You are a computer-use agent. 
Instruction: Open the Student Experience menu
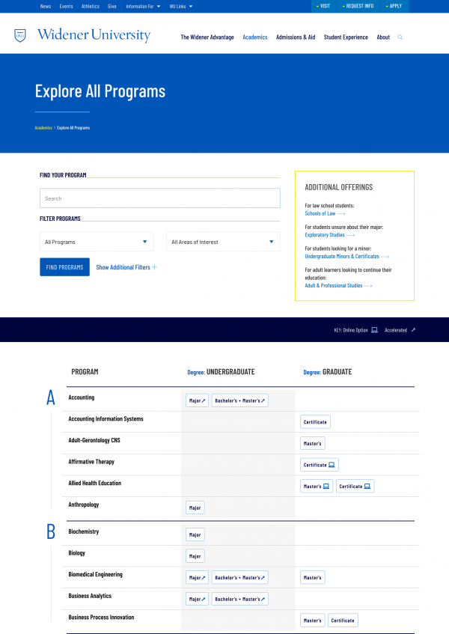346,37
